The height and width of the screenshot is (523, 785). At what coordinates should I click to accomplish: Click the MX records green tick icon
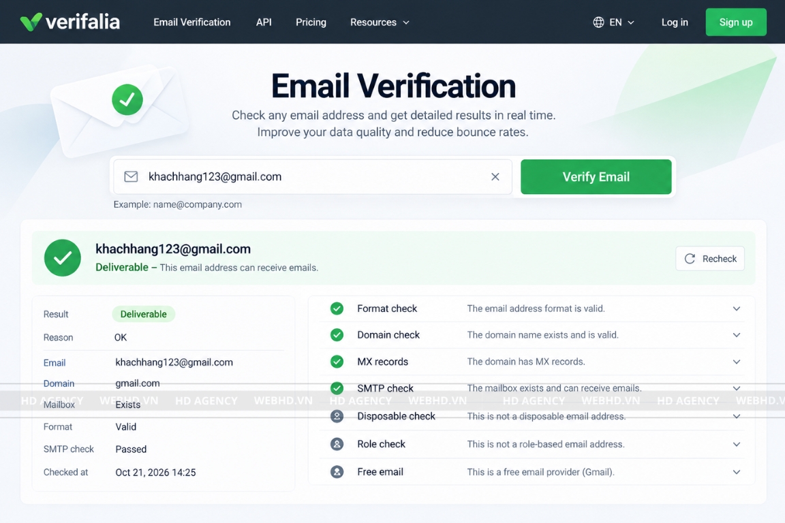point(337,362)
